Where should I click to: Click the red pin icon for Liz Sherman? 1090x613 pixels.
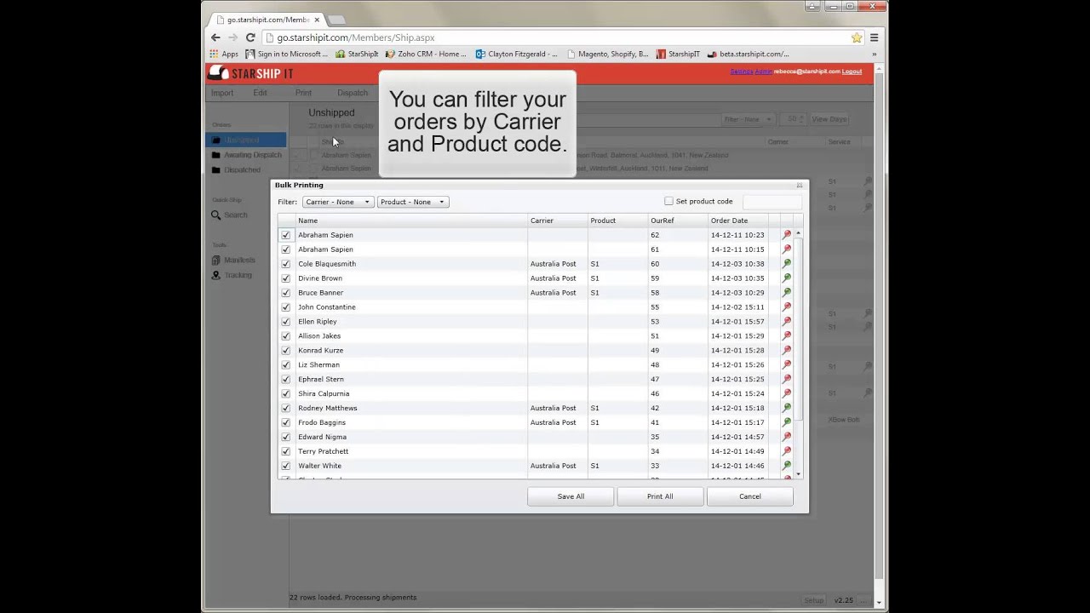coord(787,365)
